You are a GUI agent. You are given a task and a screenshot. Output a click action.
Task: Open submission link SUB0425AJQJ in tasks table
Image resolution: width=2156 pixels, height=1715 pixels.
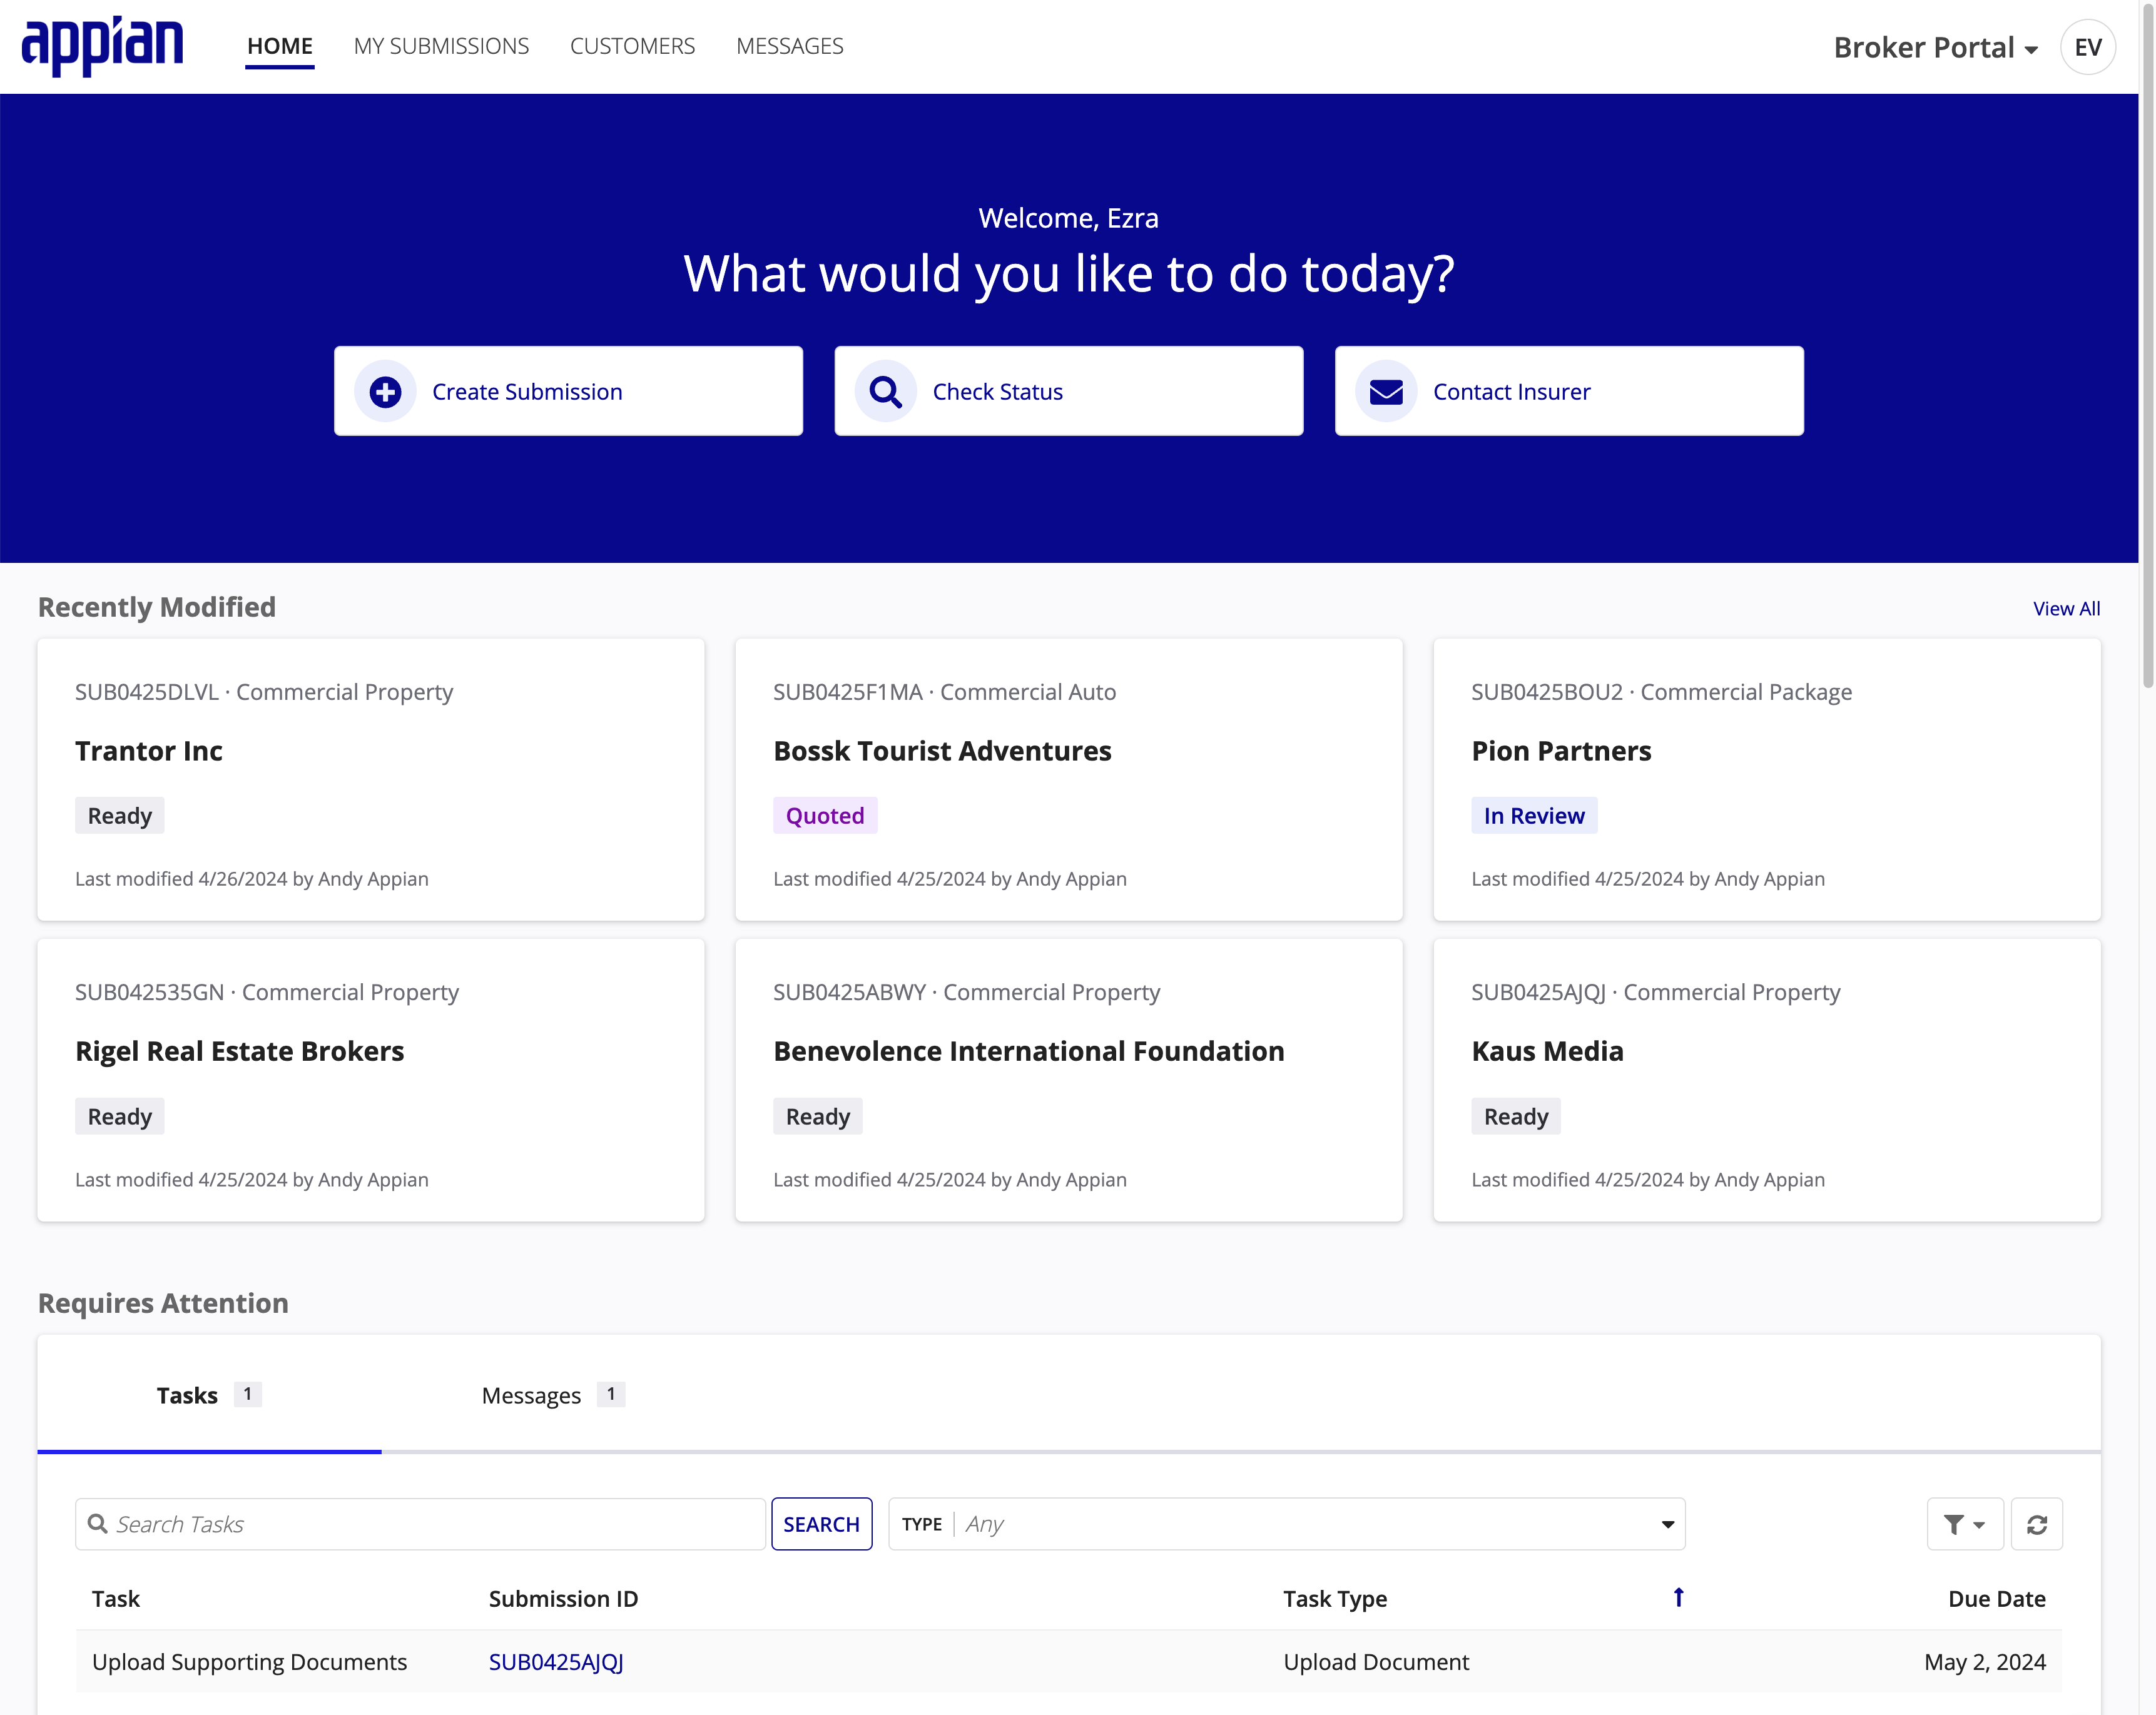[x=556, y=1662]
